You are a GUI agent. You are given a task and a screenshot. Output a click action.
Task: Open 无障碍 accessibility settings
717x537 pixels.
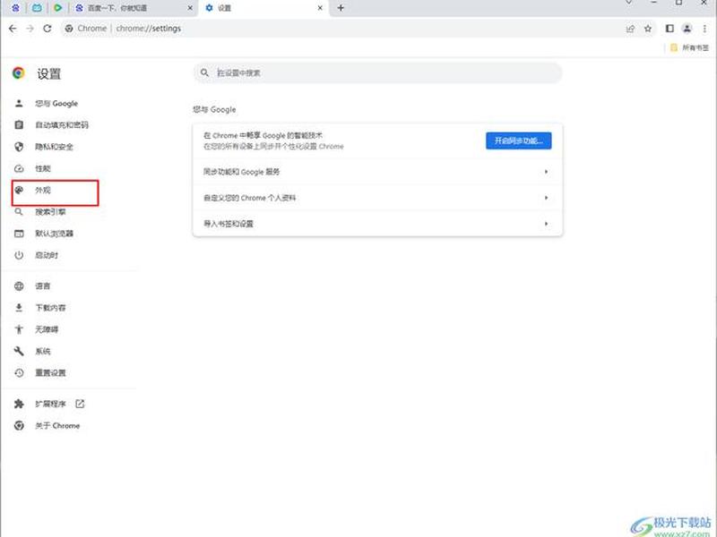pyautogui.click(x=47, y=329)
